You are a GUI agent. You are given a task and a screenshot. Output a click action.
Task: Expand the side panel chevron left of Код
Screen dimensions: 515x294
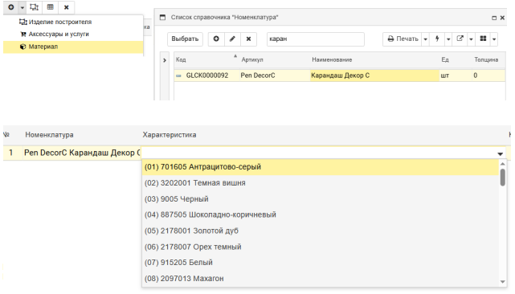[x=165, y=60]
